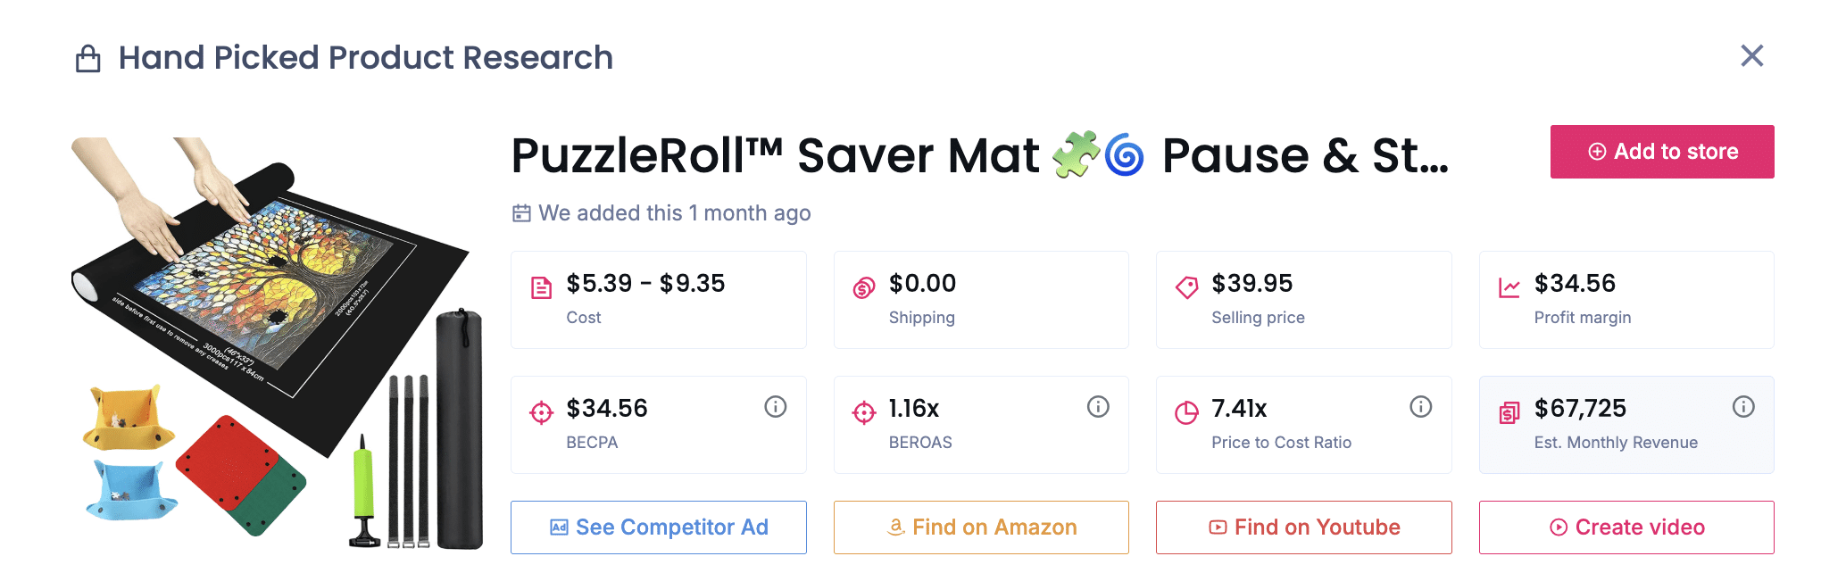Screen dimensions: 1846x573
Task: Open See Competitor Ad
Action: (x=658, y=527)
